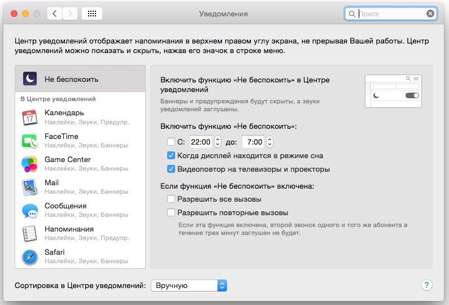Image resolution: width=449 pixels, height=305 pixels.
Task: Enable the scheduled 'С:' time checkbox
Action: [x=171, y=142]
